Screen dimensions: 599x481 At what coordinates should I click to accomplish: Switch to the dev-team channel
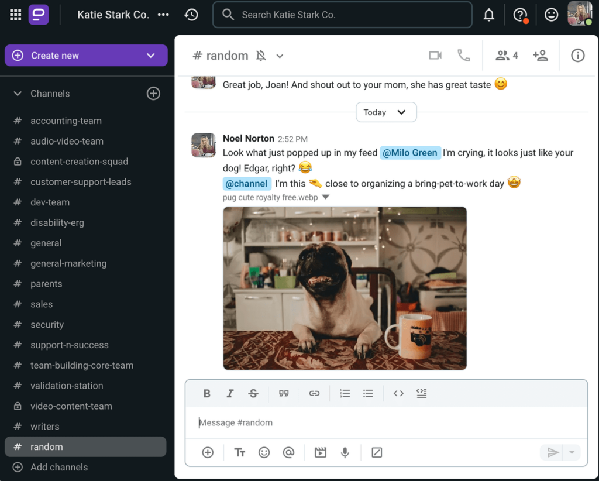click(x=50, y=202)
